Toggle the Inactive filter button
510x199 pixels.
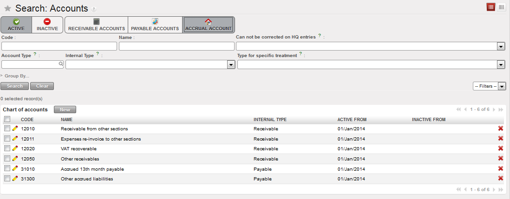[47, 25]
